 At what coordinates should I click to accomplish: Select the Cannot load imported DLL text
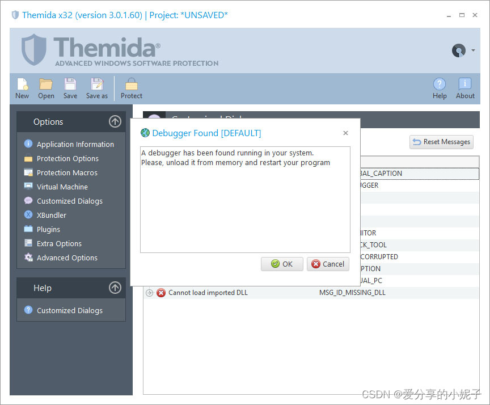tap(208, 293)
